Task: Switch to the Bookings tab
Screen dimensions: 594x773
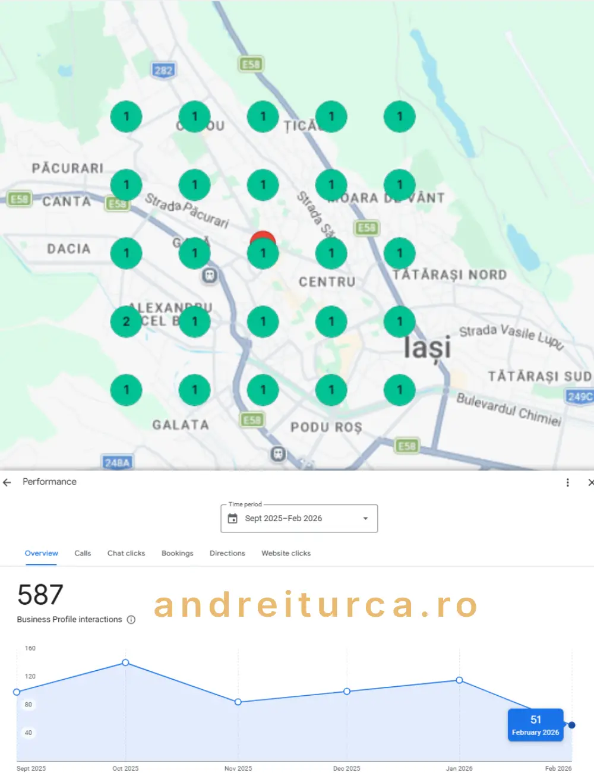Action: point(177,553)
